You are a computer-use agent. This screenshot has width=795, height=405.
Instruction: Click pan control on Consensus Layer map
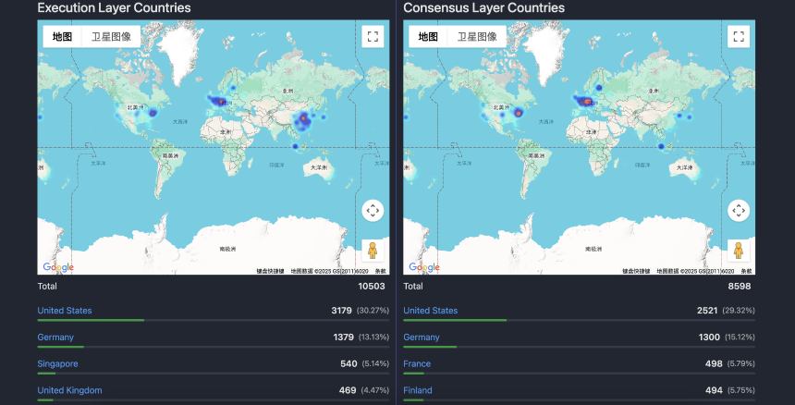tap(739, 210)
